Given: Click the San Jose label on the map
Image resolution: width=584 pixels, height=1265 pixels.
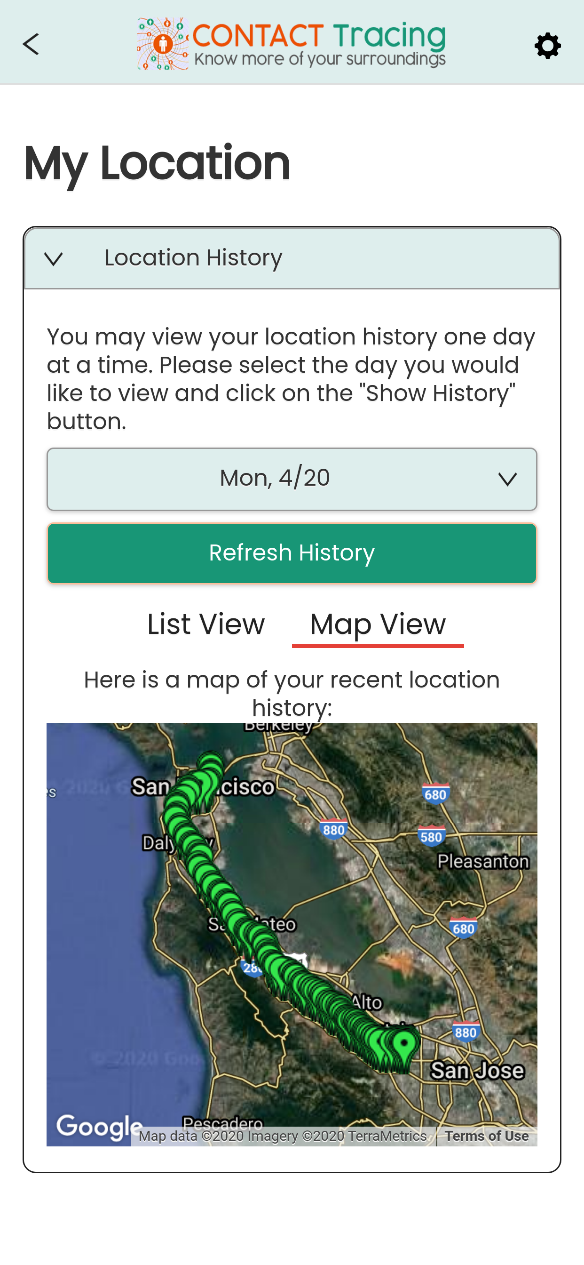Looking at the screenshot, I should click(x=477, y=1071).
